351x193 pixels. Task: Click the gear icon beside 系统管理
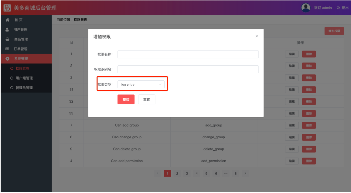[7, 59]
